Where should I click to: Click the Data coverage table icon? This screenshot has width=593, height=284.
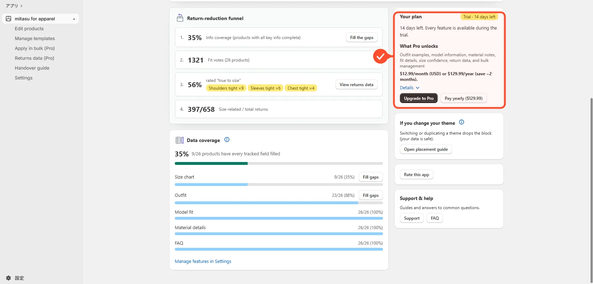[x=180, y=140]
